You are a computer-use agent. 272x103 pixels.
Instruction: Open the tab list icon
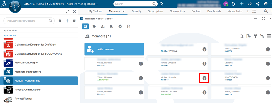[254, 11]
